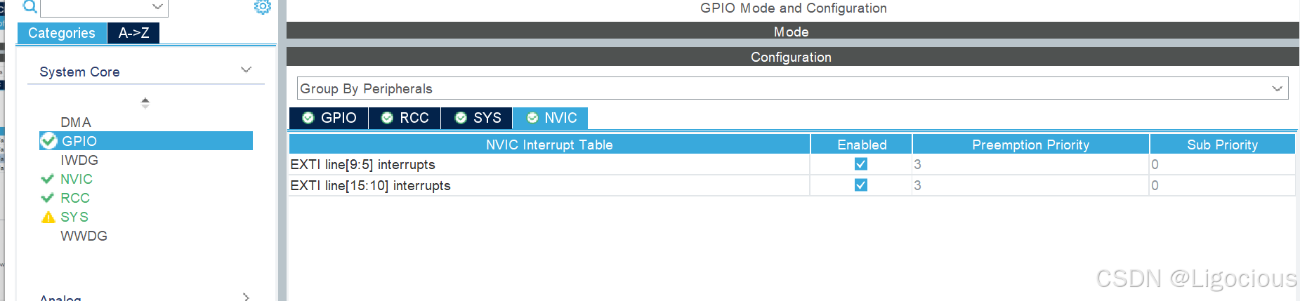Click the green checkmark beside RCC in sidebar
Screen dimensions: 1300x301
tap(48, 198)
